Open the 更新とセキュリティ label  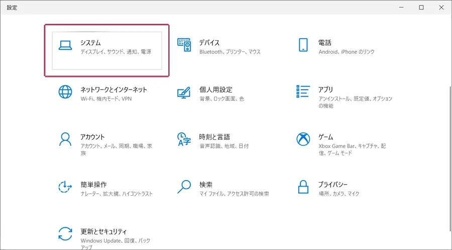(x=103, y=231)
